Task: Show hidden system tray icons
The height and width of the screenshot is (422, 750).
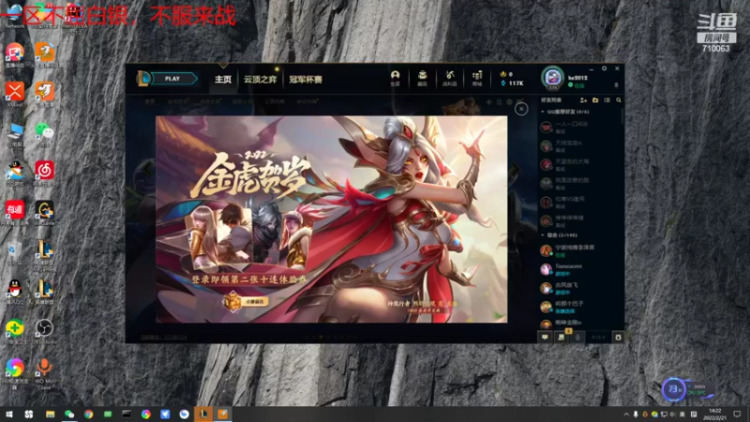Action: tap(626, 414)
